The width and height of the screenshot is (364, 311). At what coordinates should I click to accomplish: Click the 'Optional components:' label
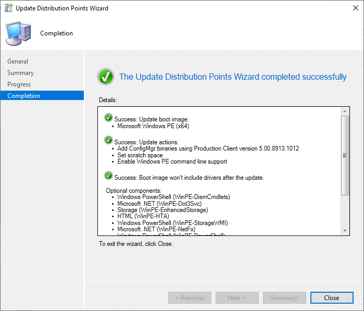pyautogui.click(x=133, y=191)
